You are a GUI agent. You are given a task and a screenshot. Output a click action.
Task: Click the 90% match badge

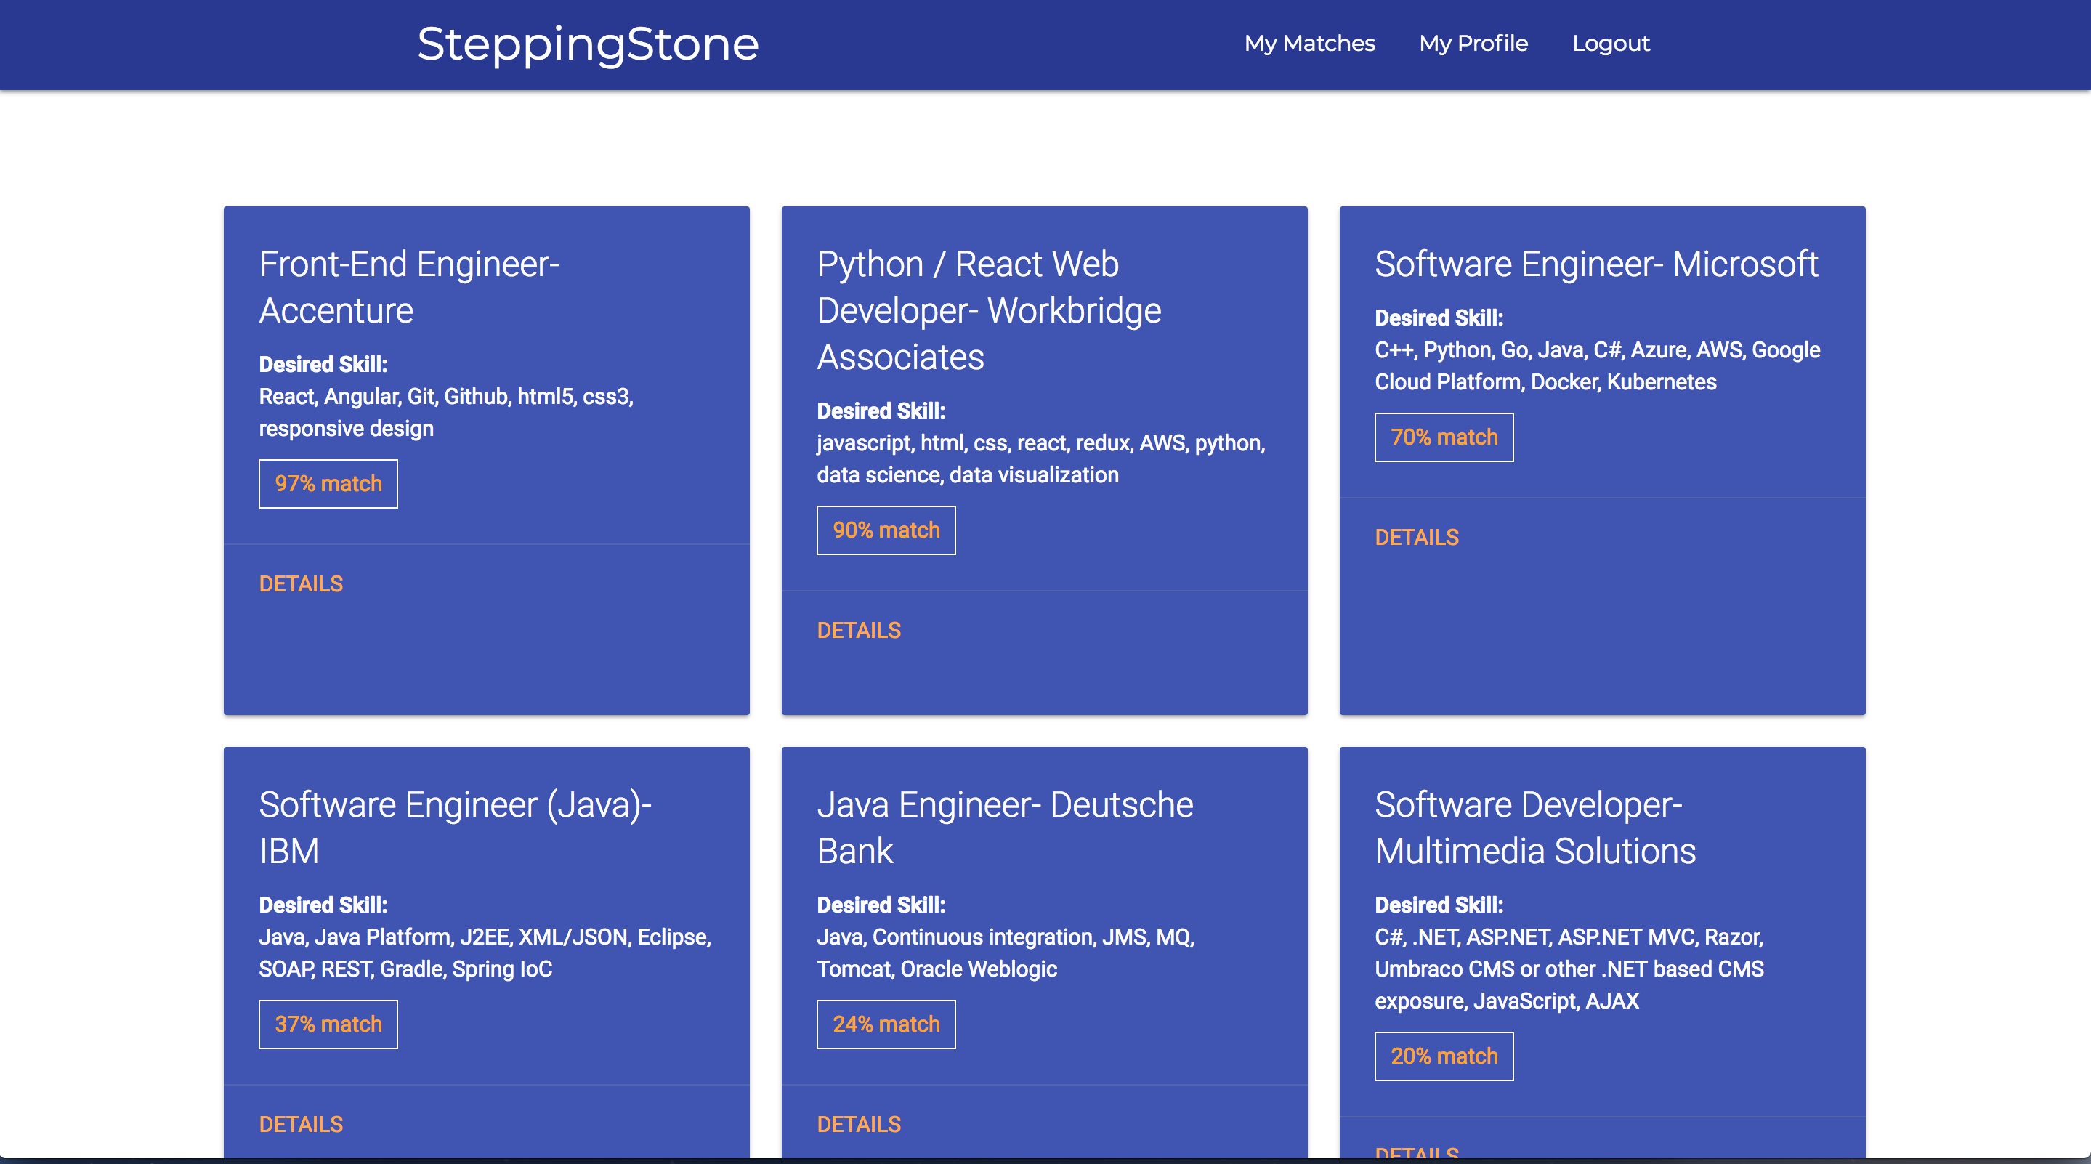[x=886, y=530]
